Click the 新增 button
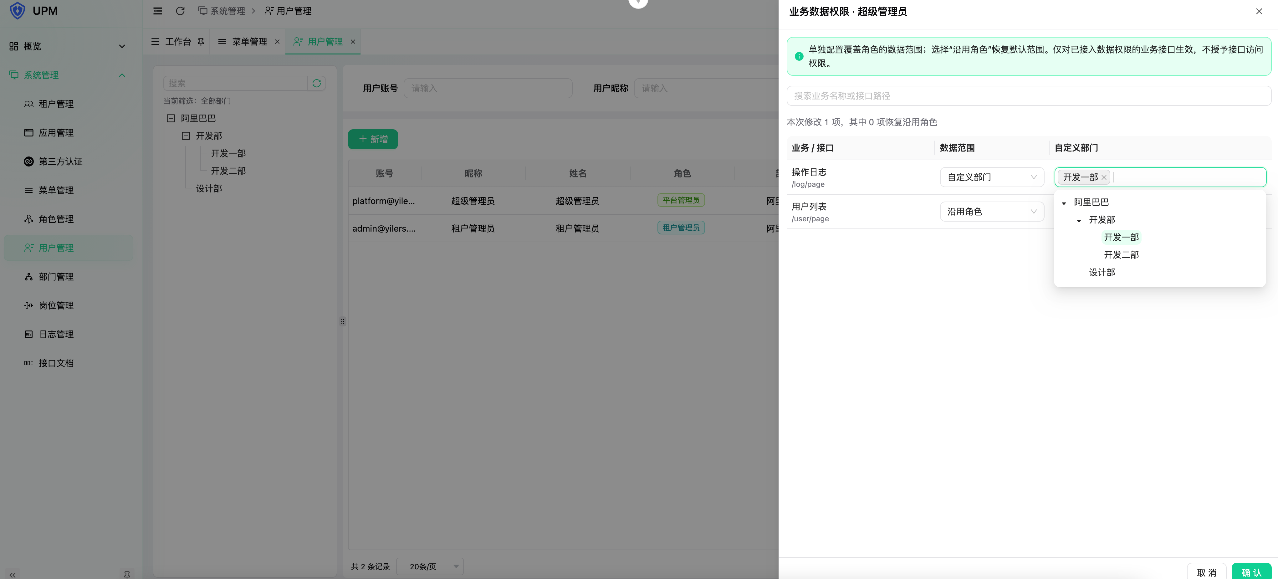The image size is (1278, 579). point(373,139)
